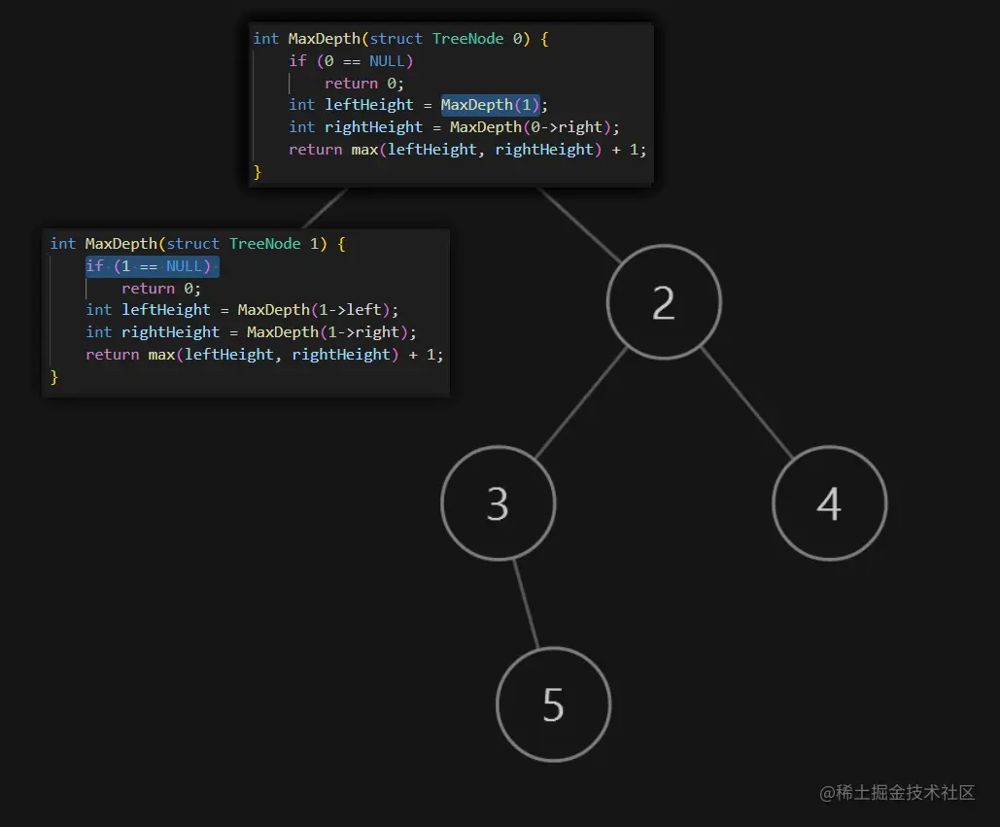Select tree node 3
This screenshot has width=1000, height=827.
(x=498, y=503)
